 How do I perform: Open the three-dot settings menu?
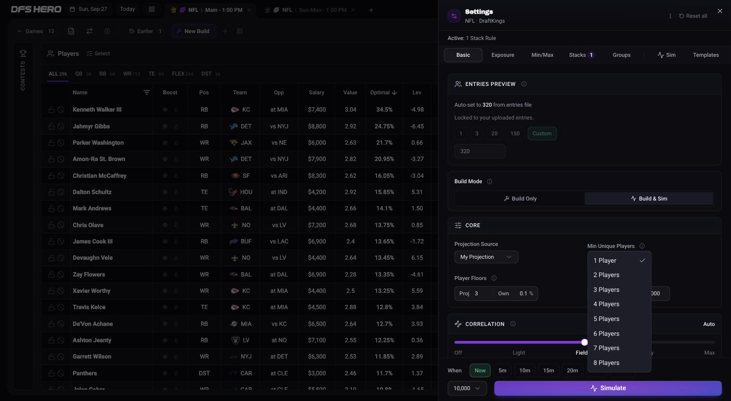click(670, 16)
